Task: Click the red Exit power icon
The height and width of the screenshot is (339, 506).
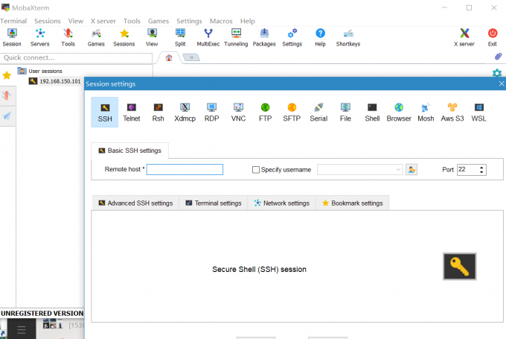Action: click(493, 37)
